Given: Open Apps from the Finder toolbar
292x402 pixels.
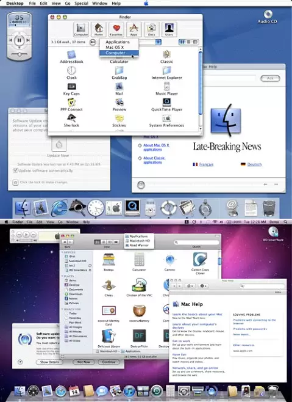Looking at the screenshot, I should coord(134,29).
